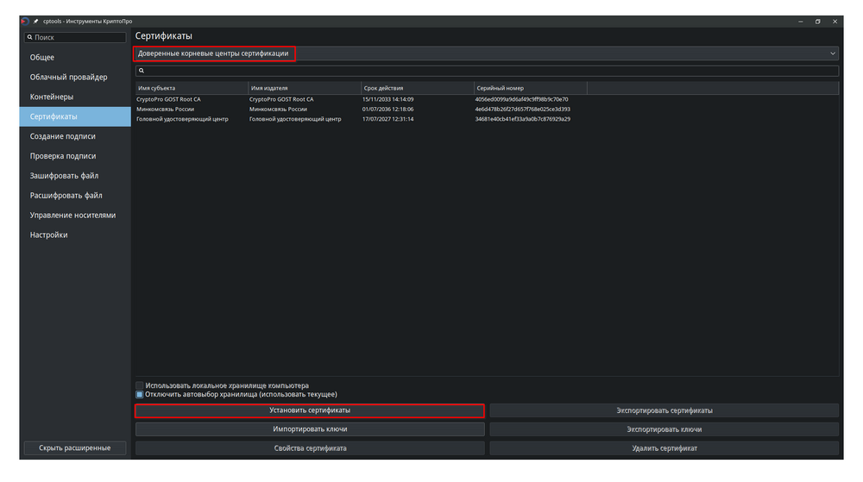Viewport: 863px width, 482px height.
Task: Open 'Создание подписи' section
Action: 63,136
